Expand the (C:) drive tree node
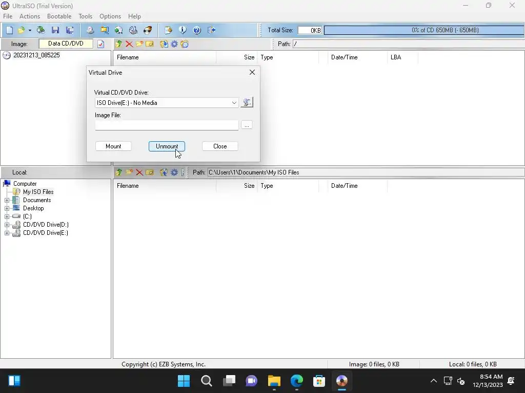Viewport: 525px width, 393px height. pos(7,216)
